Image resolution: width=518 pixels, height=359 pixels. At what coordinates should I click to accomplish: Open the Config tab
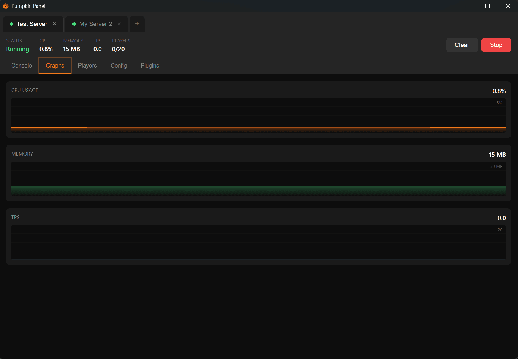click(x=118, y=66)
